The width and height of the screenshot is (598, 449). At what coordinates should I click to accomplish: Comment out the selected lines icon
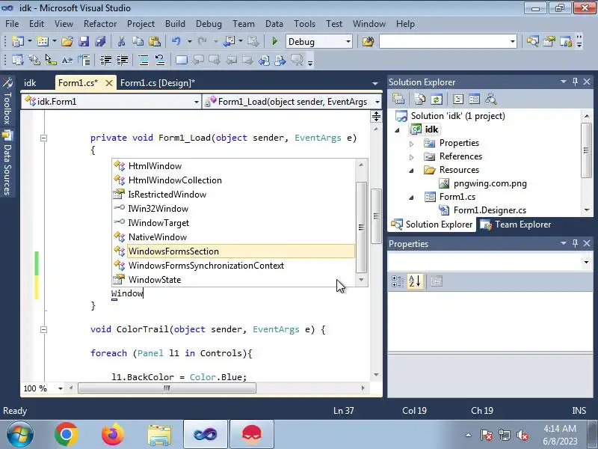(144, 60)
